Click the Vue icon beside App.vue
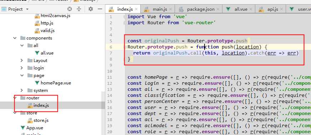The image size is (311, 135). [23, 128]
